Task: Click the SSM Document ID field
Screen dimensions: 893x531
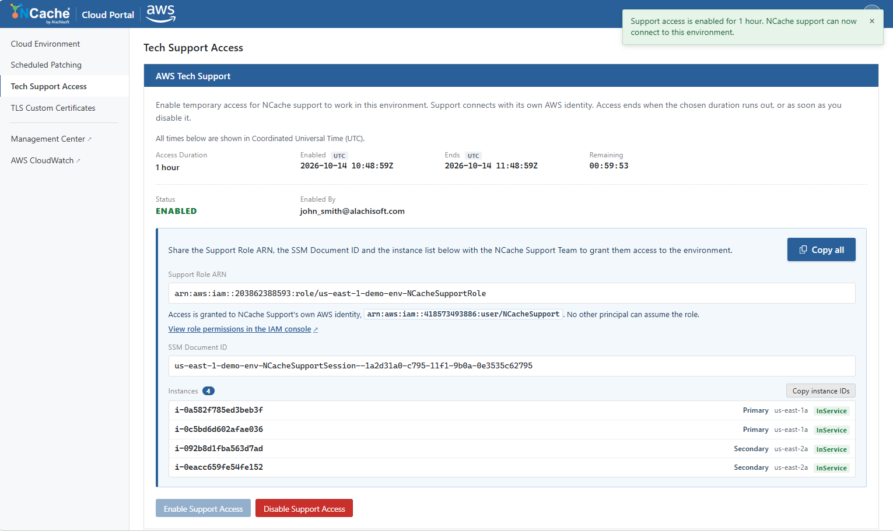Action: point(512,366)
